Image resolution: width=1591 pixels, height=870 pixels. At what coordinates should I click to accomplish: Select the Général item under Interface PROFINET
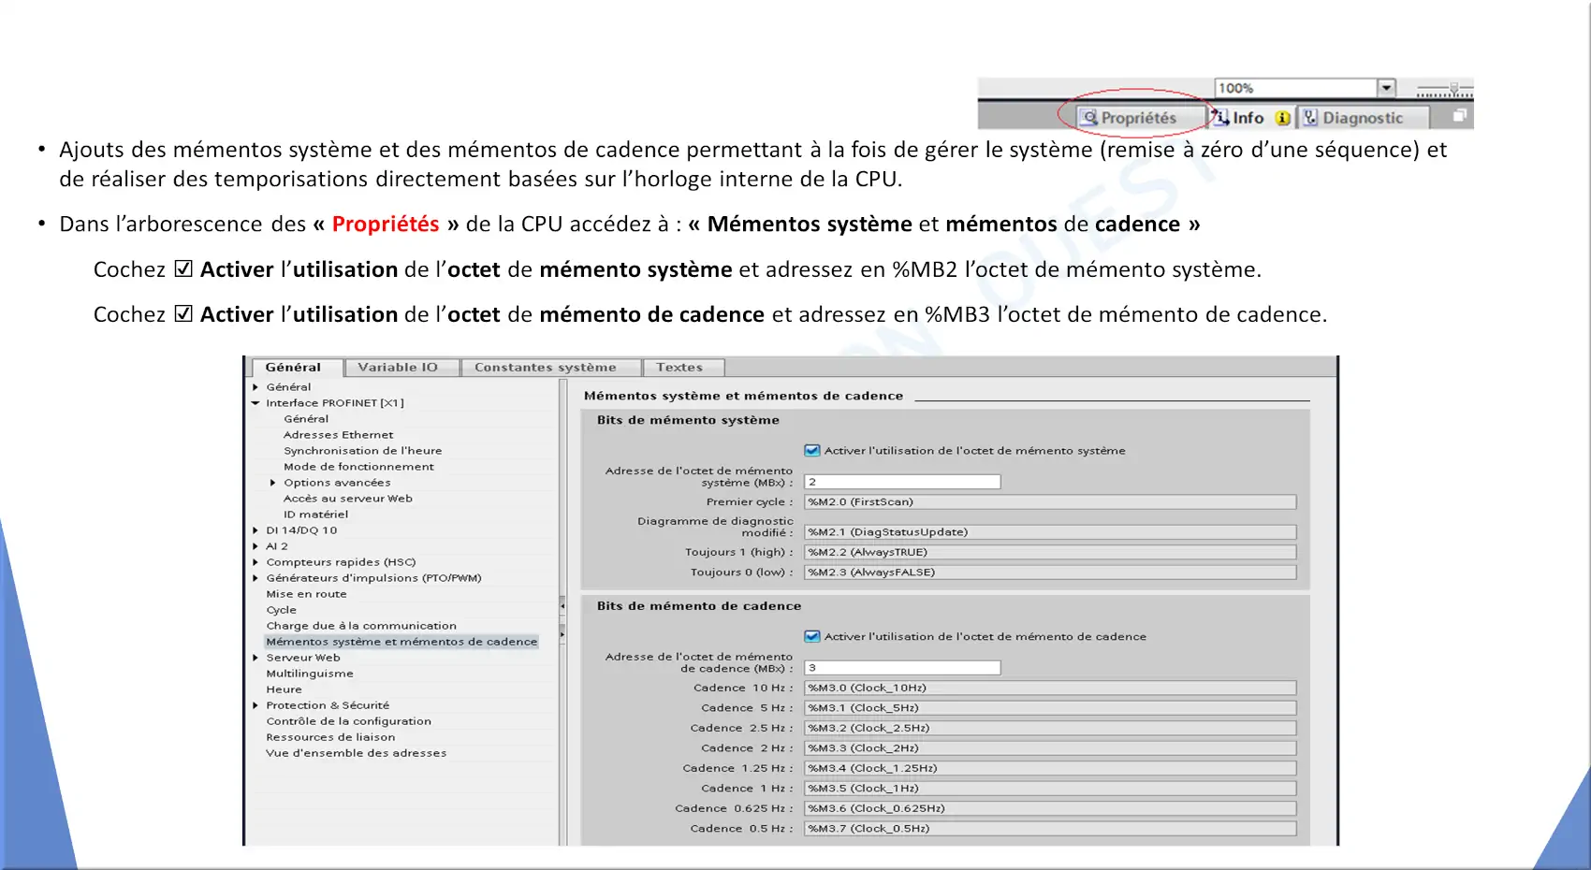coord(306,419)
